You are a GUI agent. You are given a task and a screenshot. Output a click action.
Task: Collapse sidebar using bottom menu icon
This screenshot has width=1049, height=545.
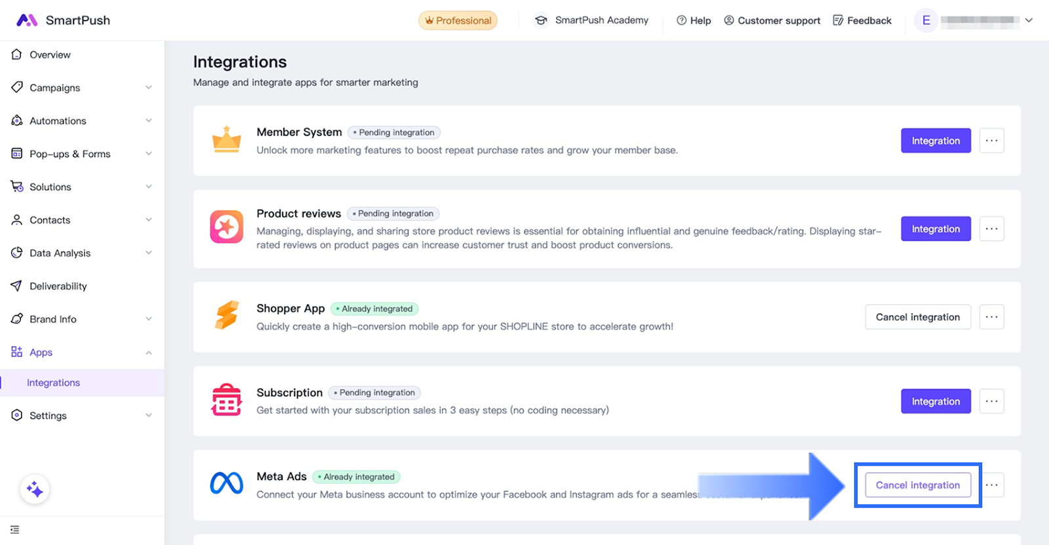click(x=15, y=529)
